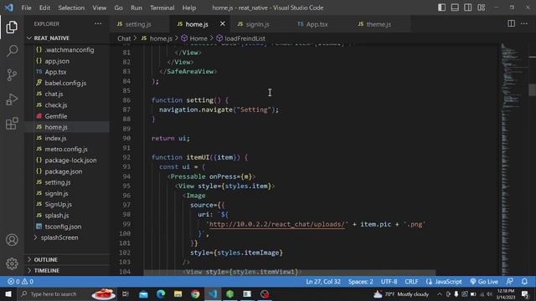Toggle primary side bar layout icon

(x=441, y=8)
